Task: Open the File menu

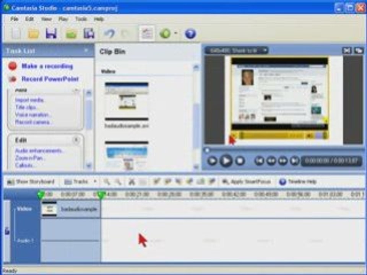Action: (x=14, y=19)
